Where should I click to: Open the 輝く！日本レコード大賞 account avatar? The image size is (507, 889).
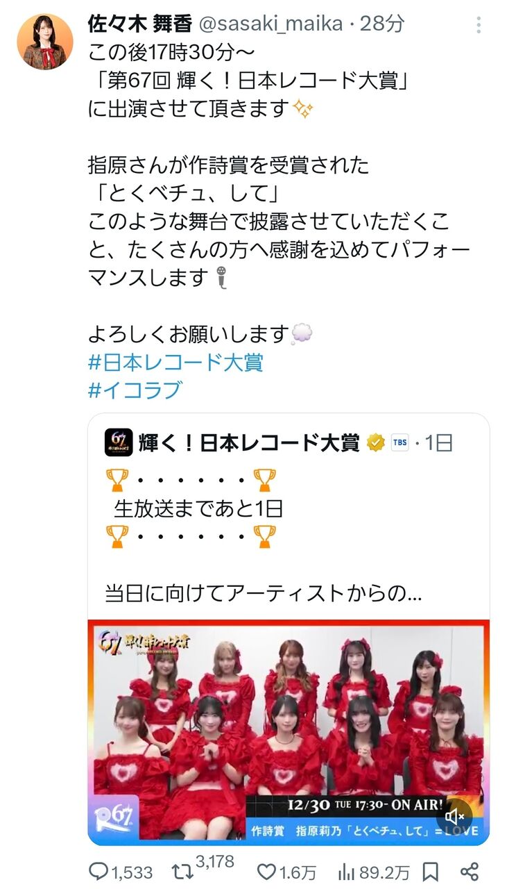coord(119,442)
